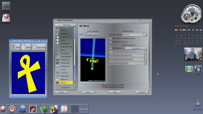Toggle the Use global checkbox
This screenshot has height=114, width=203.
[x=111, y=48]
